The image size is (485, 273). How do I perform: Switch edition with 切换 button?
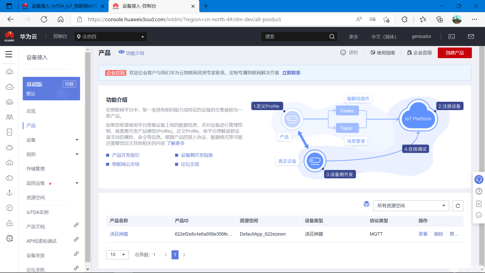point(69,84)
